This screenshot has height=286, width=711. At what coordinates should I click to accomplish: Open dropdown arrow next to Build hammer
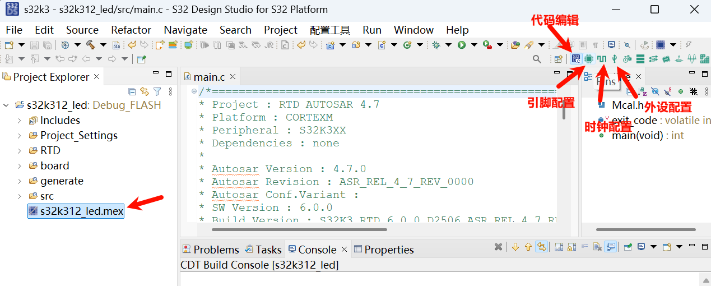103,45
